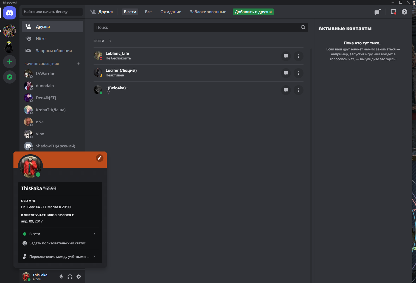Image resolution: width=416 pixels, height=283 pixels.
Task: Add a server with plus icon
Action: tap(10, 62)
